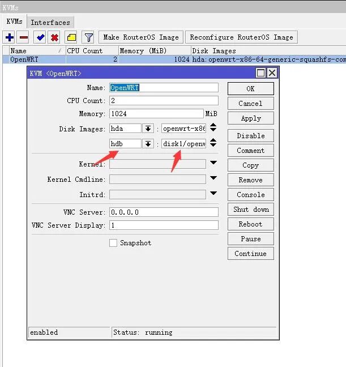
Task: Sort by Name column header
Action: click(37, 51)
